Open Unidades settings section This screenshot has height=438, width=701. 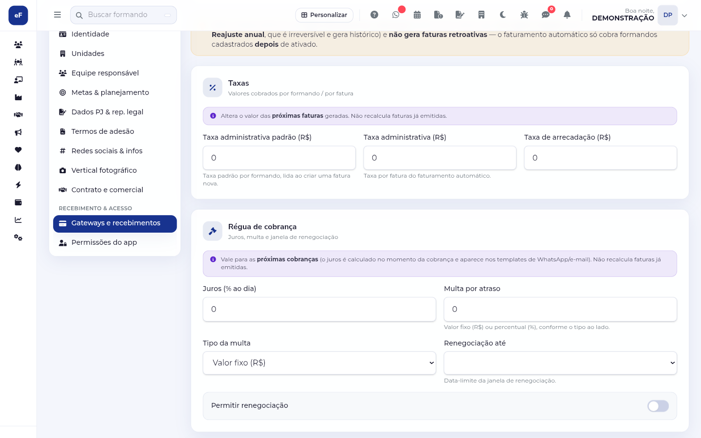point(115,54)
